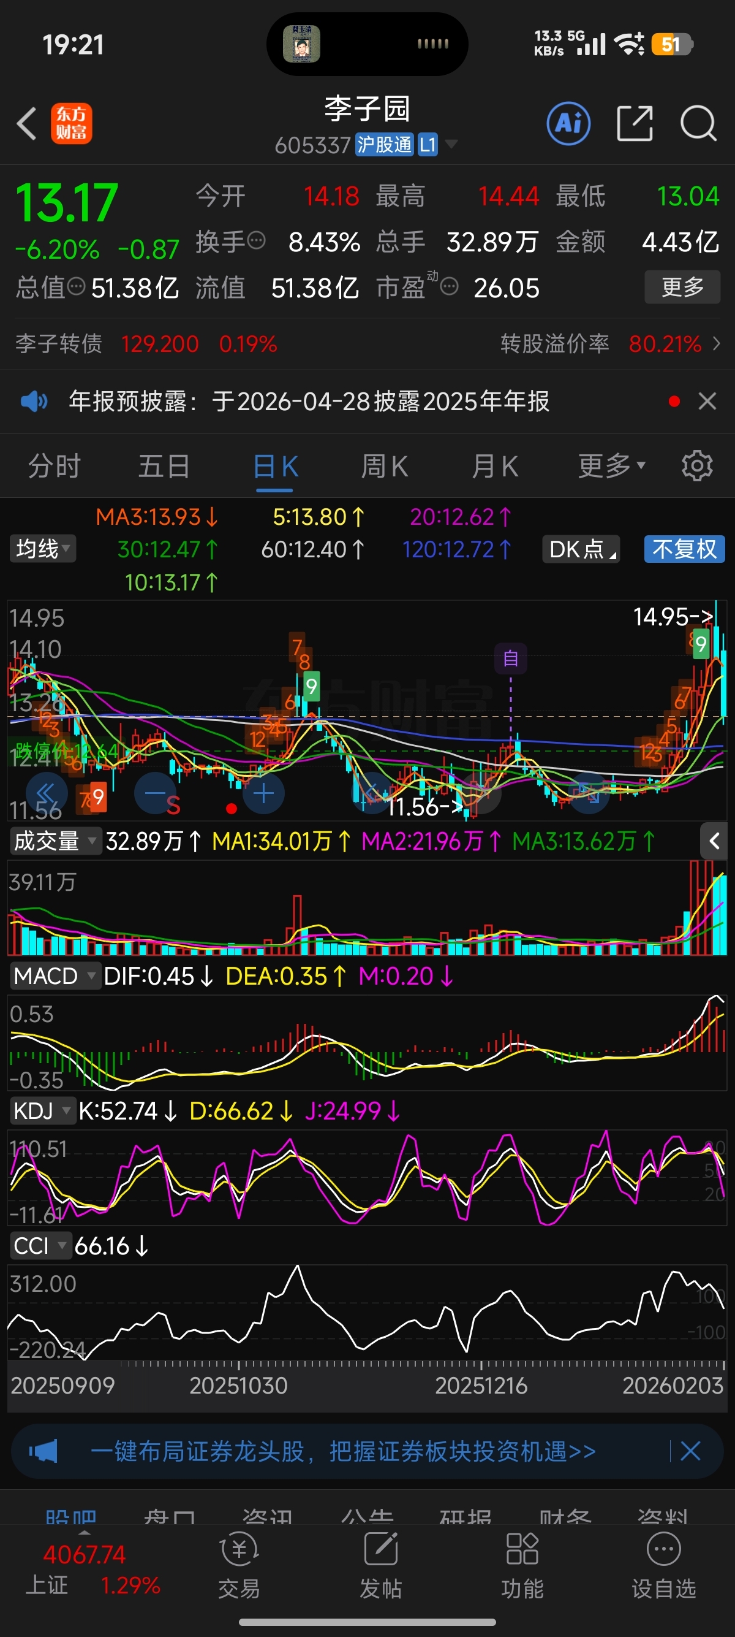Switch to 月K tab

(494, 466)
